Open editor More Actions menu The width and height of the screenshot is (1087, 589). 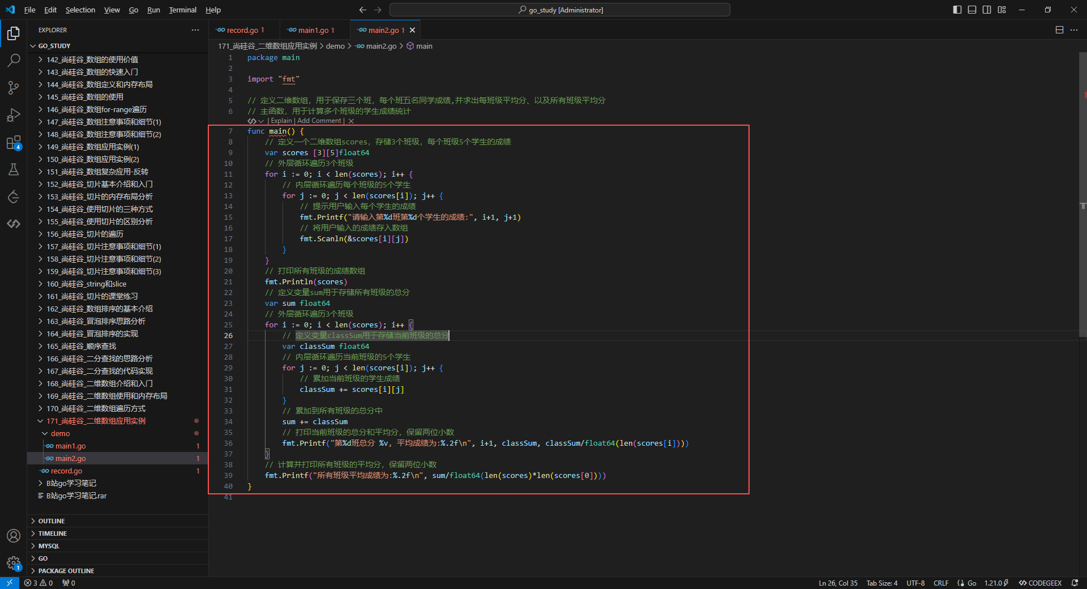(x=1074, y=30)
